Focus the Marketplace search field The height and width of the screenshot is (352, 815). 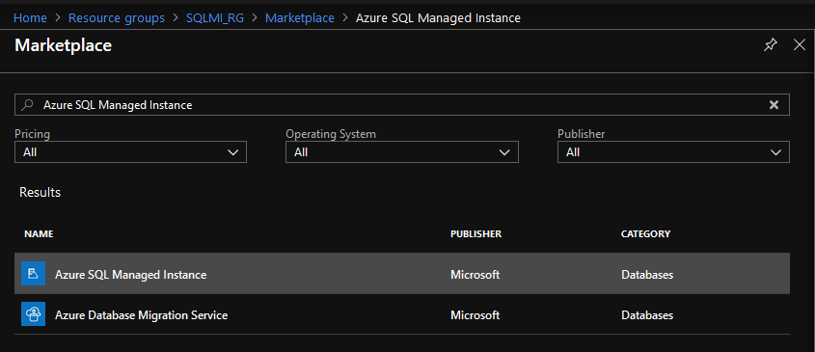[402, 104]
